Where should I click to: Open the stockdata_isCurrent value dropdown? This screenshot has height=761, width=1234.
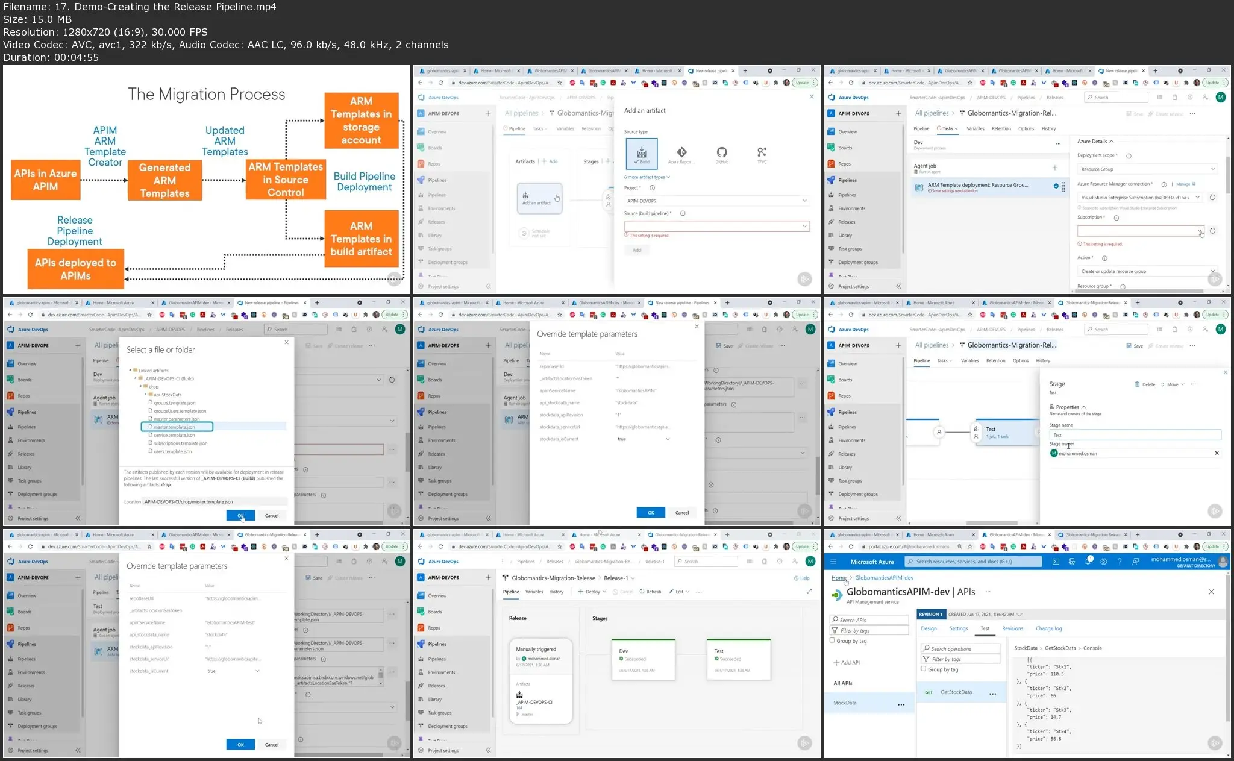[x=667, y=439]
